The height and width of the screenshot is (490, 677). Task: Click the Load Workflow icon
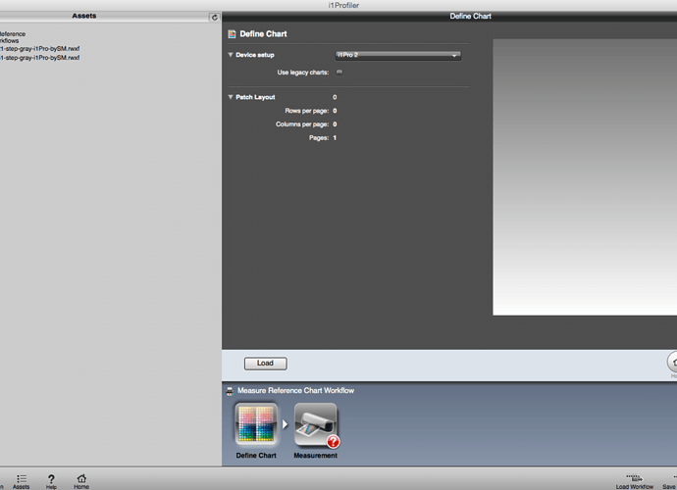634,481
